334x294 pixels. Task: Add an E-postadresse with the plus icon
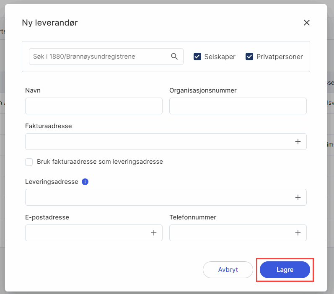point(153,233)
